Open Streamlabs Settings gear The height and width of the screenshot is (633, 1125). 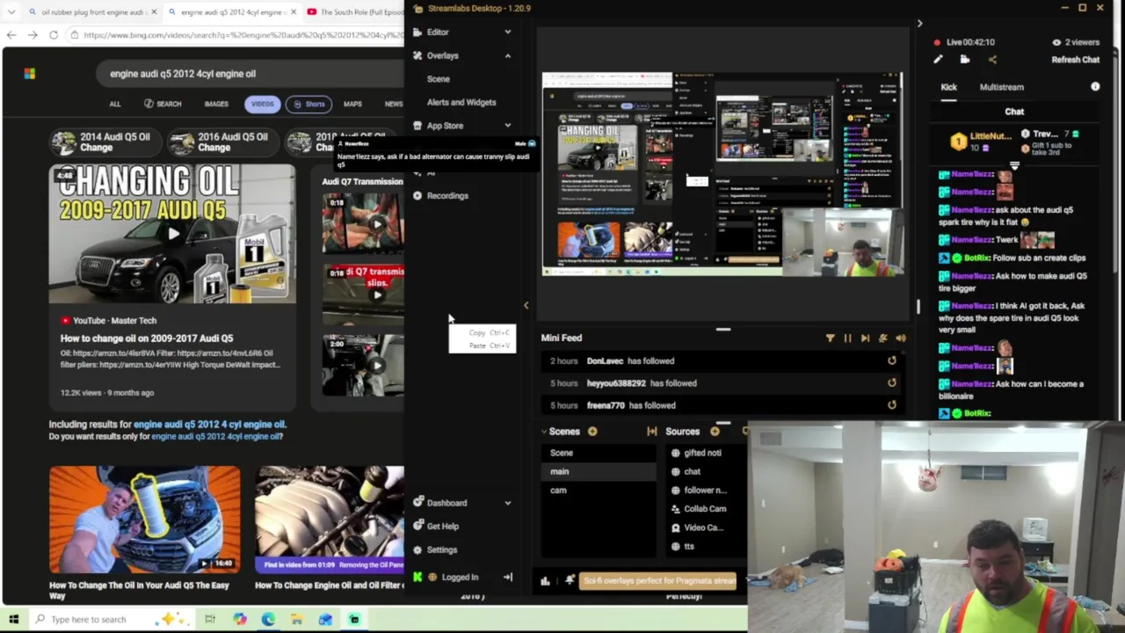tap(417, 549)
